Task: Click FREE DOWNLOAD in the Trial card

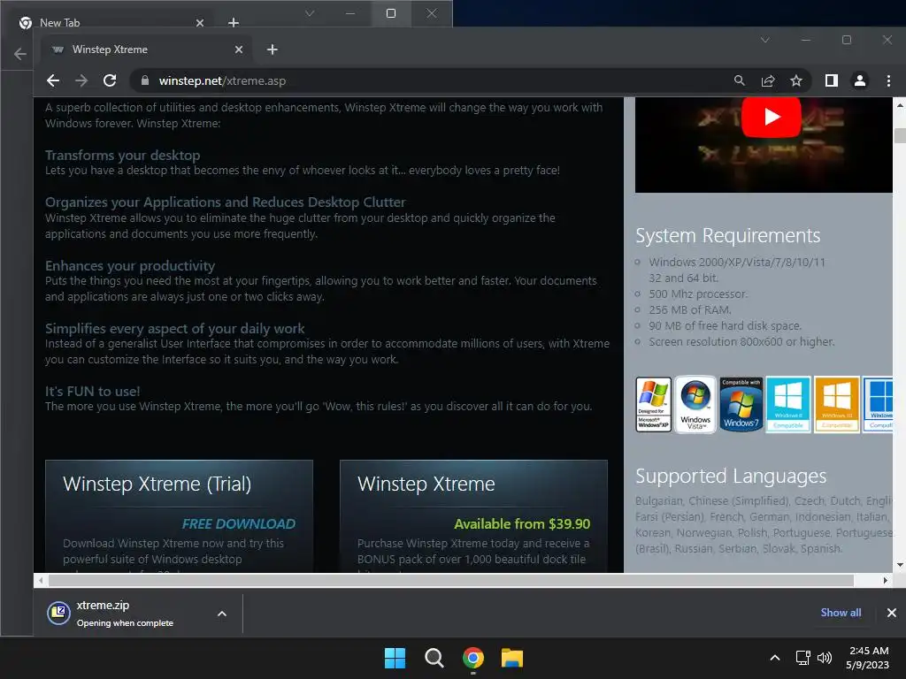Action: (x=239, y=523)
